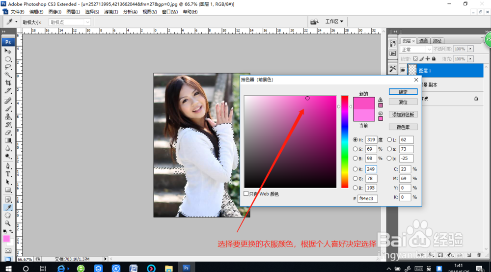This screenshot has width=491, height=272.
Task: Open the Actions panel icon
Action: (393, 54)
